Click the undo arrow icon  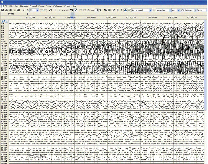click(x=72, y=10)
